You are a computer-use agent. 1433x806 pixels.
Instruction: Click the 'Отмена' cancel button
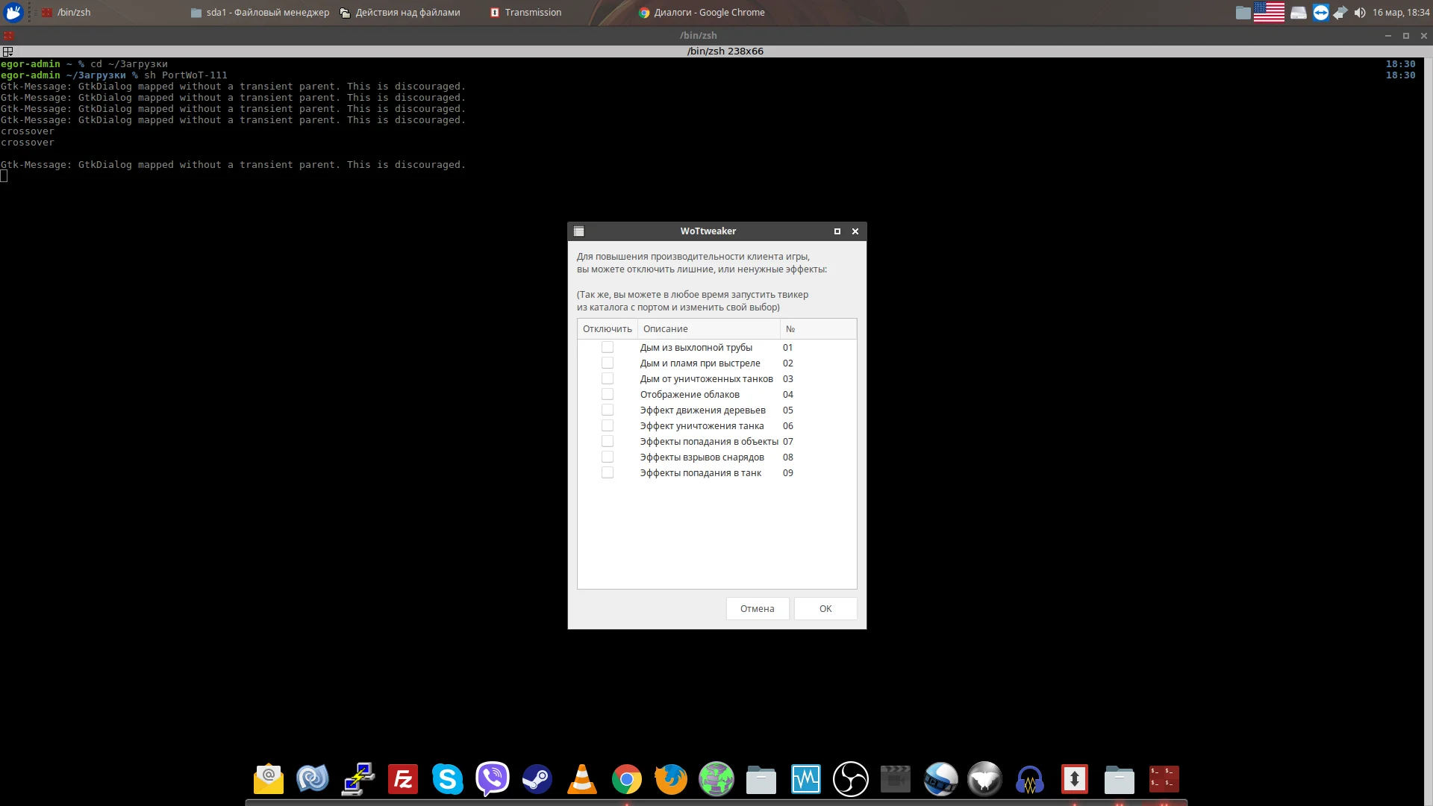click(x=757, y=609)
